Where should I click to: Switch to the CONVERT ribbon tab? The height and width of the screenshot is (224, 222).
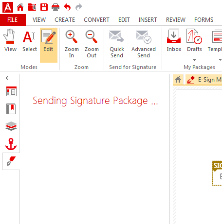pyautogui.click(x=96, y=20)
